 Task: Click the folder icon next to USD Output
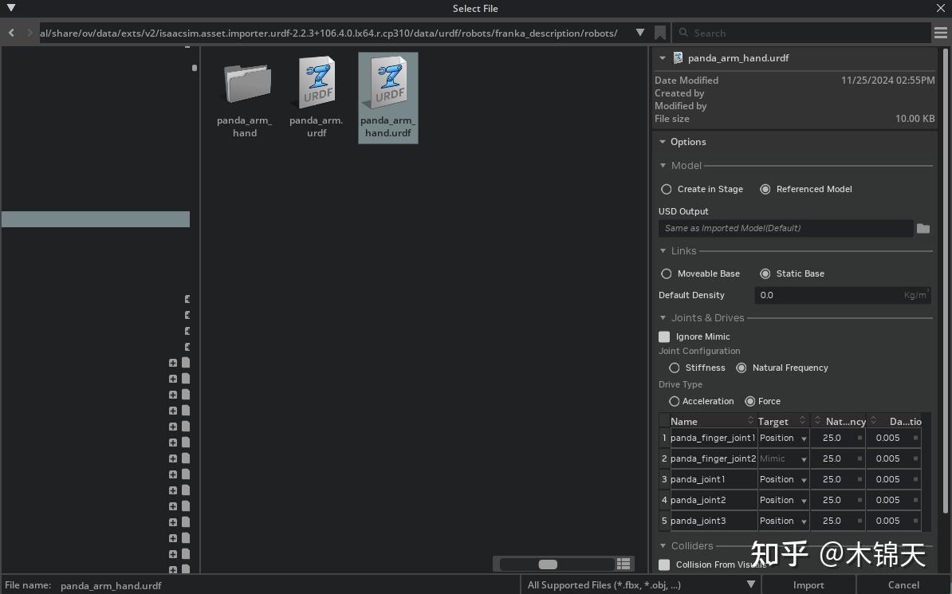click(924, 228)
